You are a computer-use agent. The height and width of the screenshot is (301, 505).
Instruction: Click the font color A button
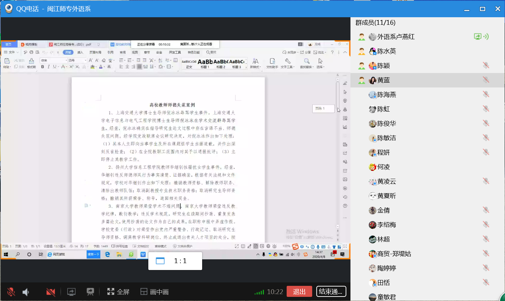click(x=101, y=67)
